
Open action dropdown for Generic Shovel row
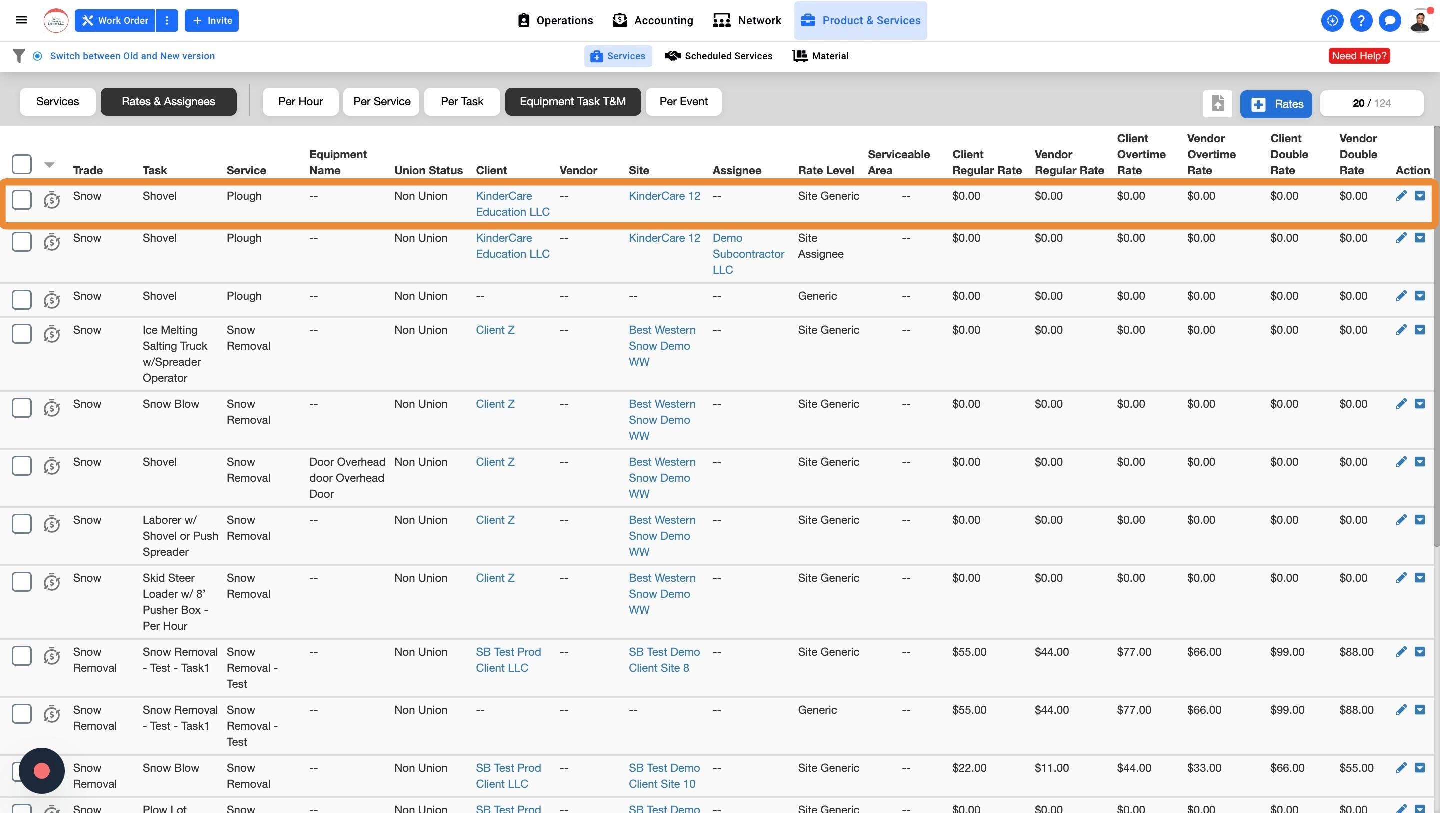[1420, 296]
